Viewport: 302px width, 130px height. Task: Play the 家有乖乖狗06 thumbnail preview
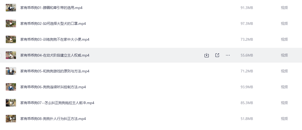[11, 87]
